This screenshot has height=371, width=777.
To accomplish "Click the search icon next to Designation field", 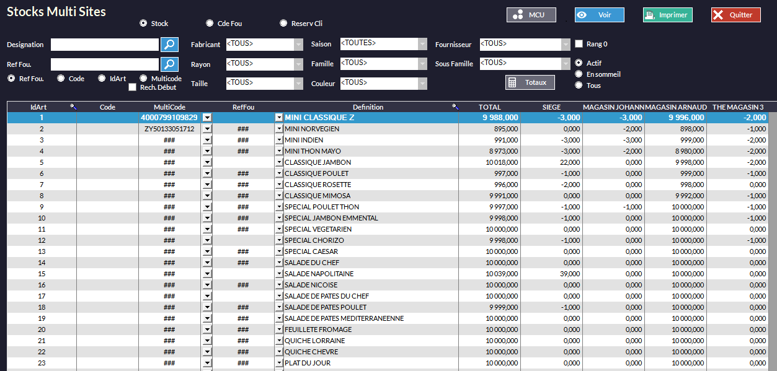I will [x=169, y=45].
